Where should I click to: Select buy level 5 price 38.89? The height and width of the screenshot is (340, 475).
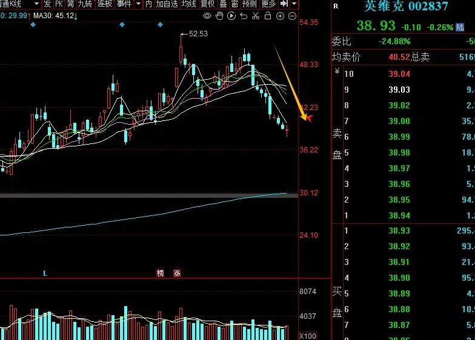(x=399, y=294)
